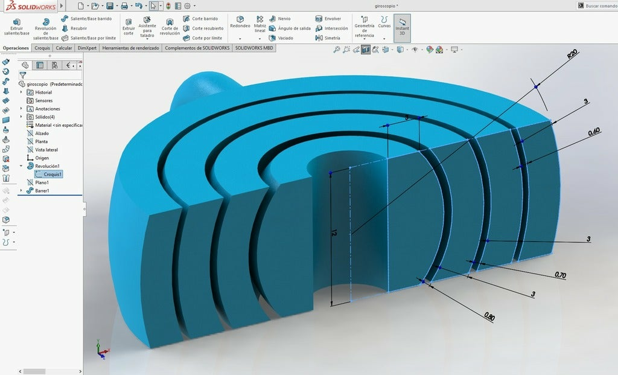This screenshot has height=375, width=618.
Task: Click the Sensores tree item
Action: pos(39,101)
